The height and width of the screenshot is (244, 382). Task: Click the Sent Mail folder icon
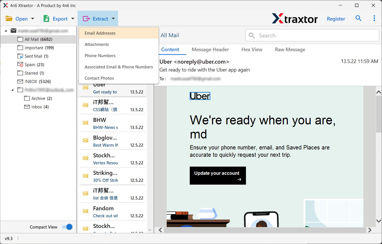tap(20, 56)
